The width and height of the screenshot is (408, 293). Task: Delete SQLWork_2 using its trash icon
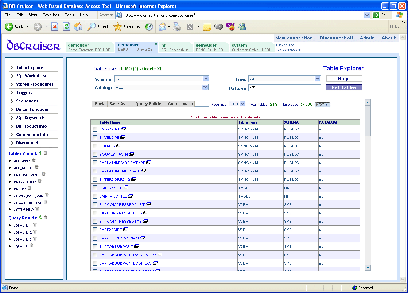pyautogui.click(x=35, y=232)
